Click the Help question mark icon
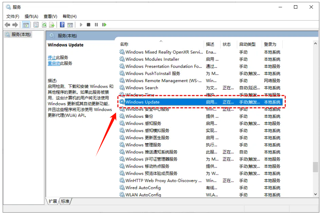This screenshot has height=216, width=322. click(x=62, y=25)
